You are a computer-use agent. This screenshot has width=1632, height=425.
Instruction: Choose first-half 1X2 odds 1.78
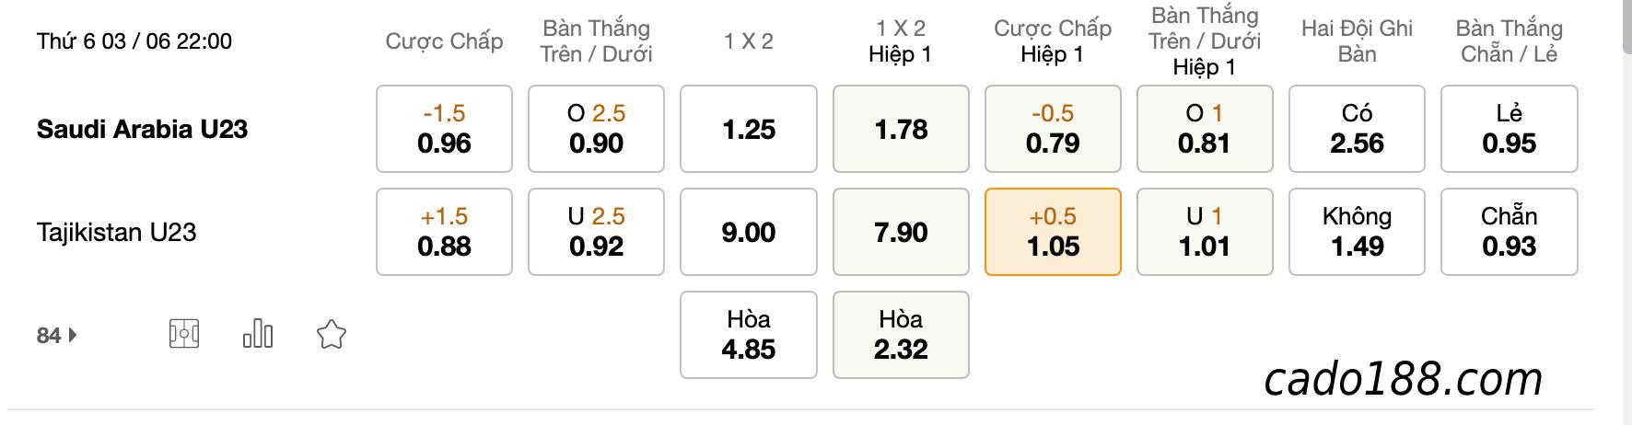(x=901, y=129)
